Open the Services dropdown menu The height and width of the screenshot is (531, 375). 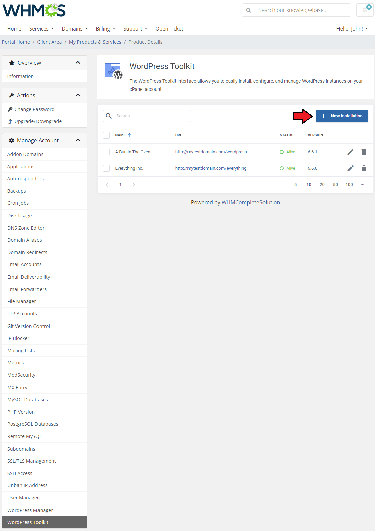pyautogui.click(x=42, y=29)
